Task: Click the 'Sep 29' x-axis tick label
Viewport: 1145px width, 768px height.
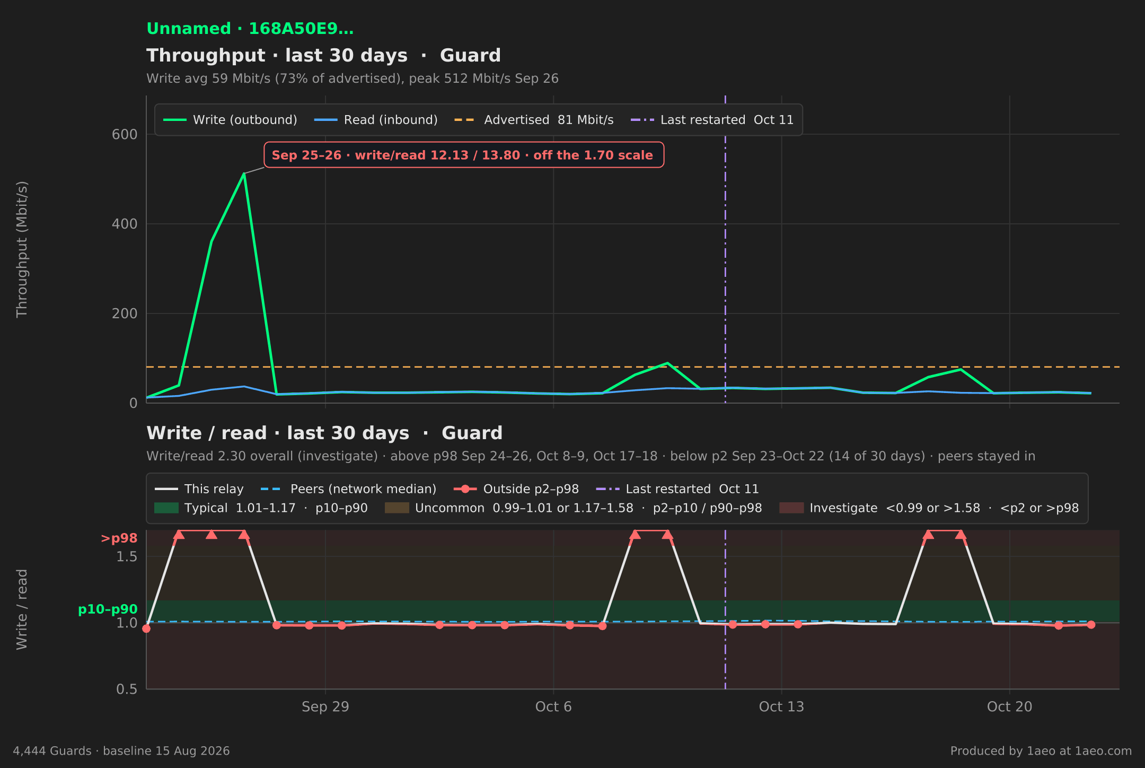Action: [x=325, y=706]
